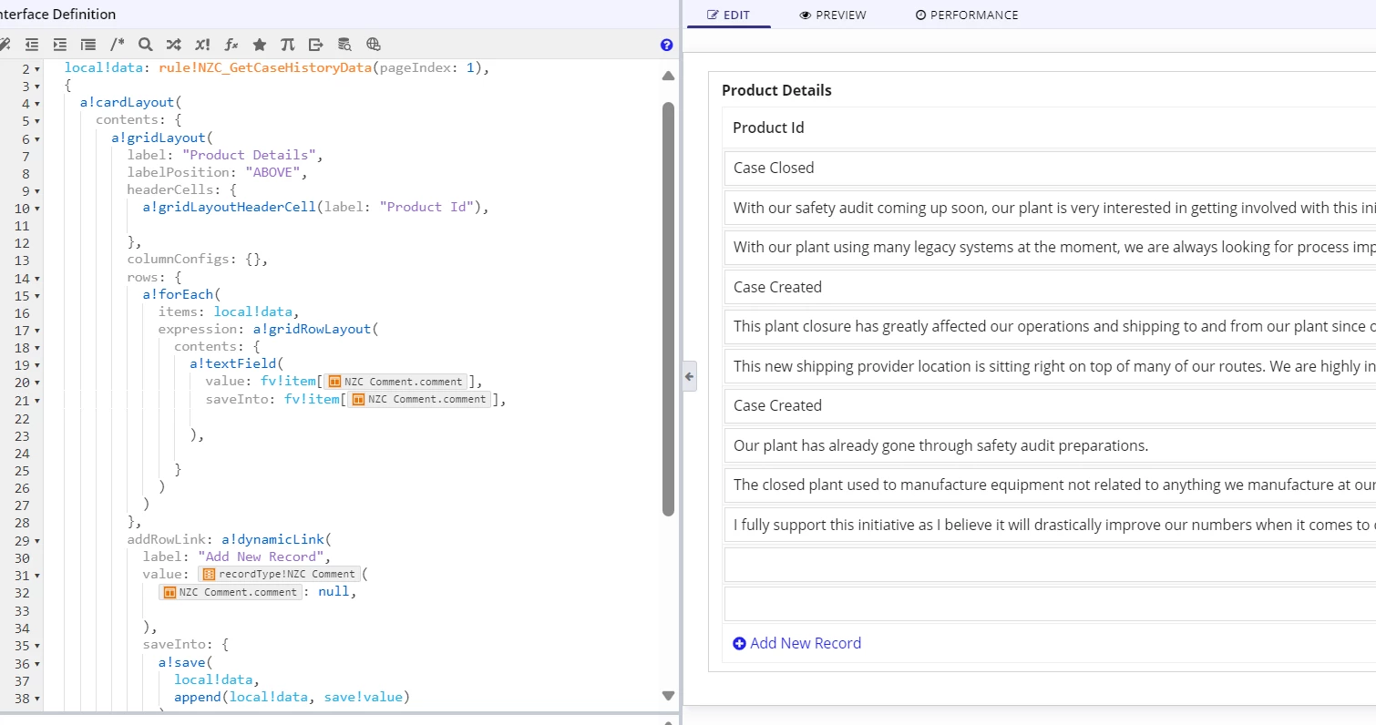Click append(local!data, save!value) on line 38
This screenshot has height=725, width=1376.
pos(292,697)
